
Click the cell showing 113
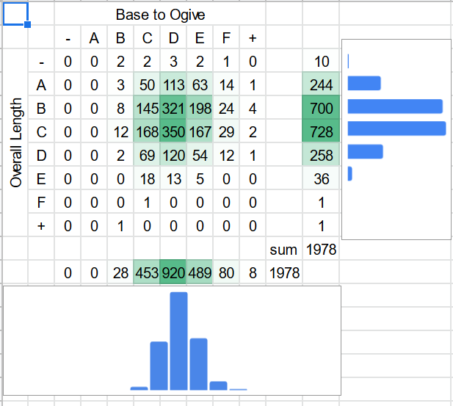(x=174, y=85)
